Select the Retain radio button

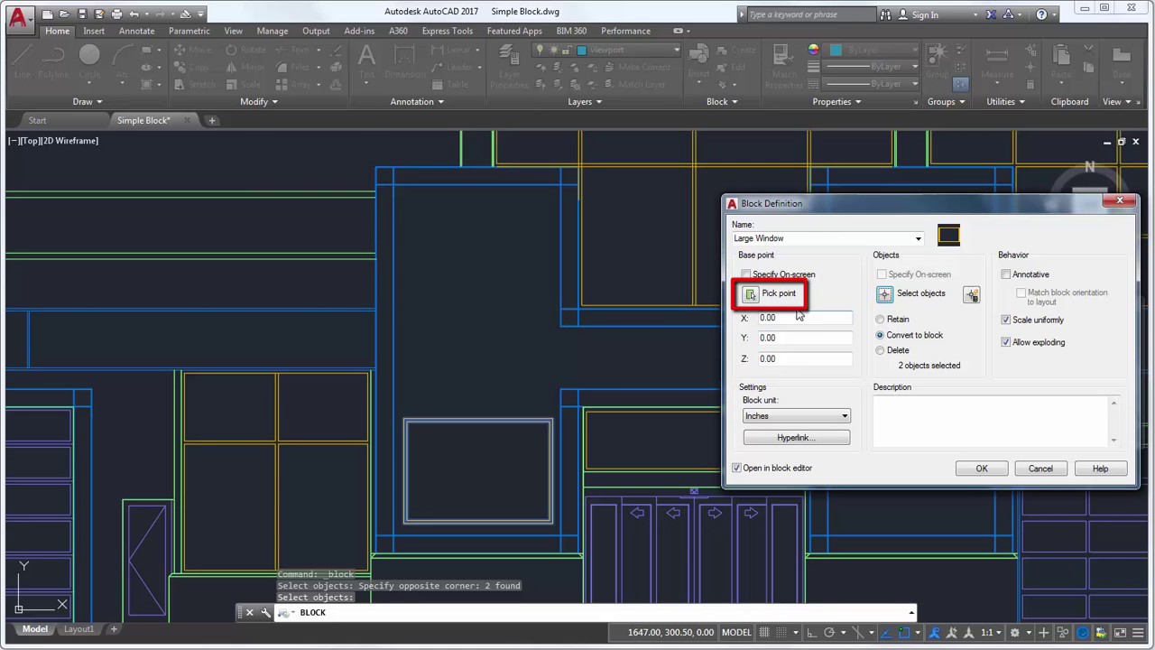881,320
